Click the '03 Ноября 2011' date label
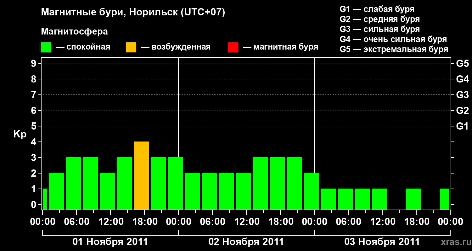 click(x=382, y=242)
